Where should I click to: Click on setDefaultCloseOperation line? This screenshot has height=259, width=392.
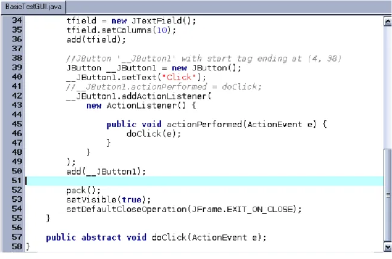pyautogui.click(x=184, y=209)
